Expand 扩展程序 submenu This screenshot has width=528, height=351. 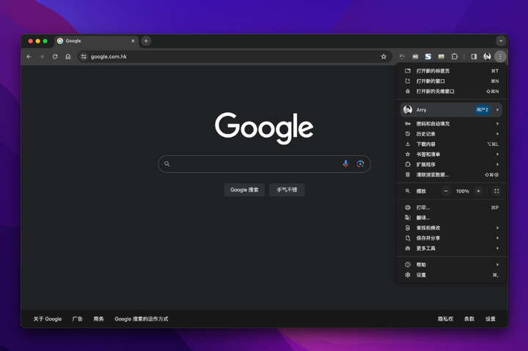[x=451, y=165]
